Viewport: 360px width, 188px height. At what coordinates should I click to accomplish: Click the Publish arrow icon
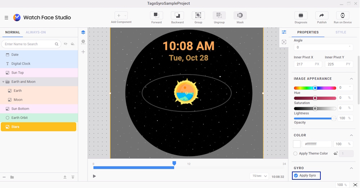click(x=321, y=15)
